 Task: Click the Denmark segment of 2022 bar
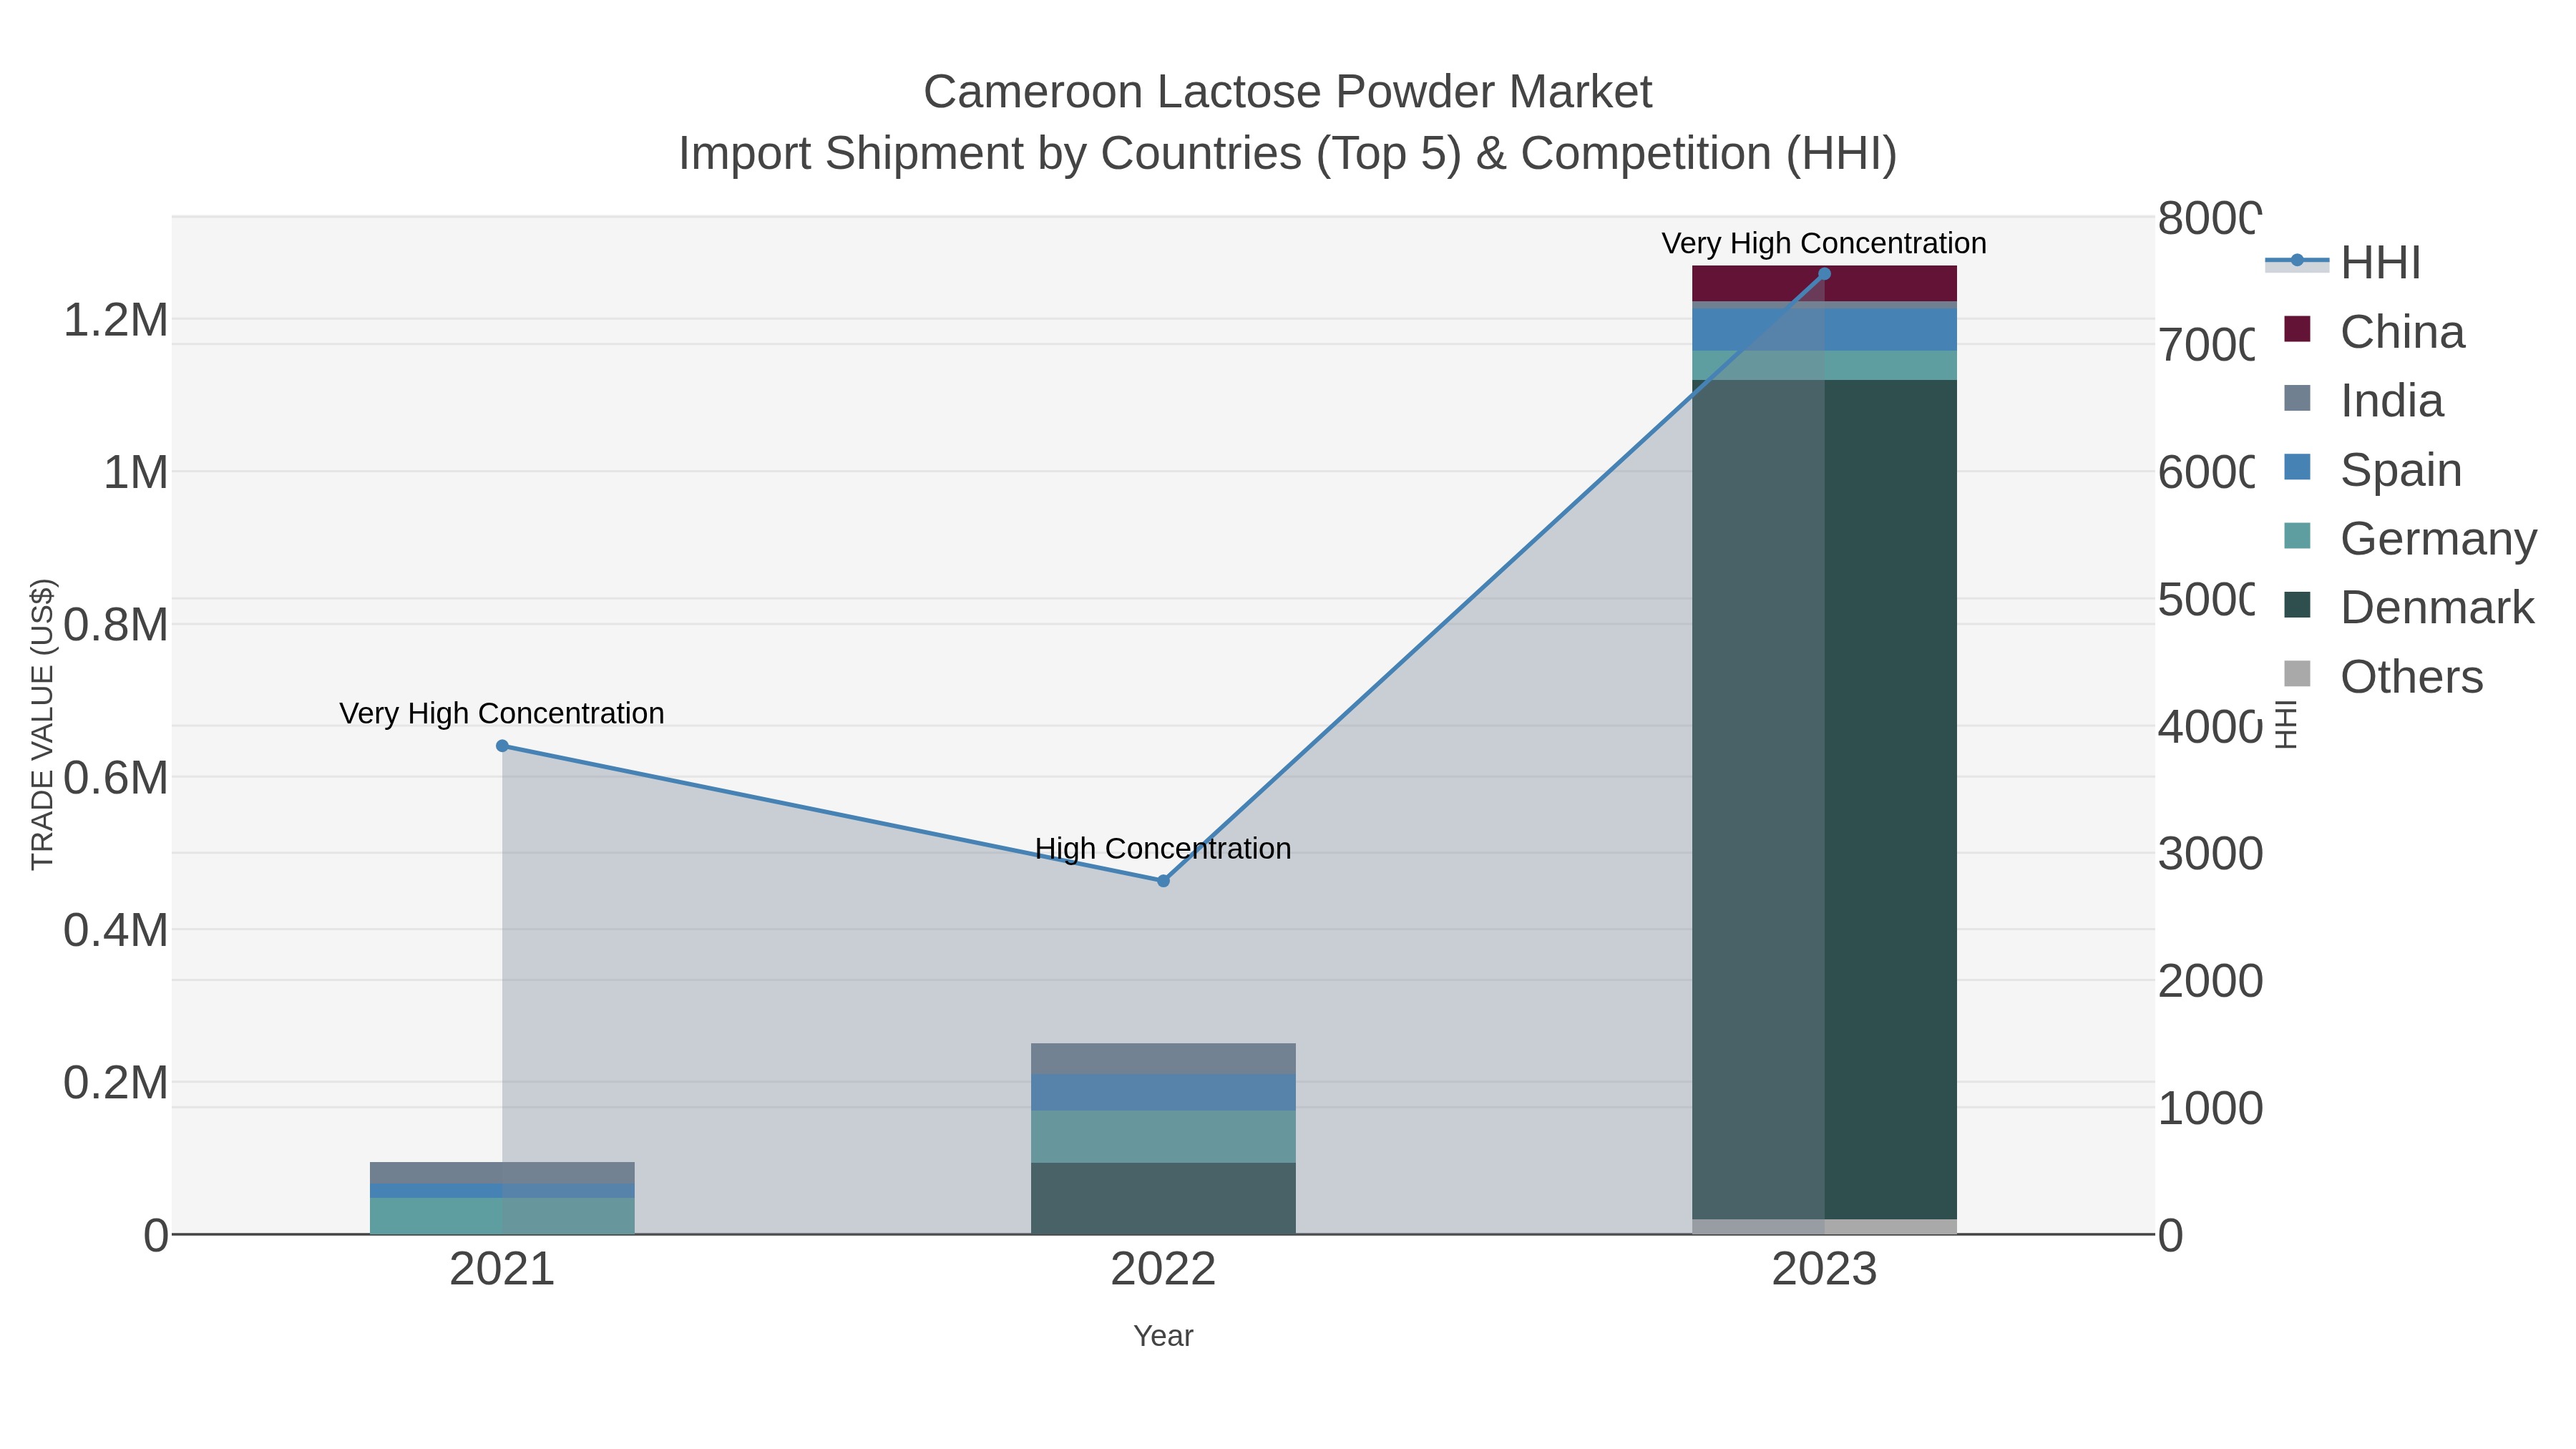(x=1163, y=1198)
